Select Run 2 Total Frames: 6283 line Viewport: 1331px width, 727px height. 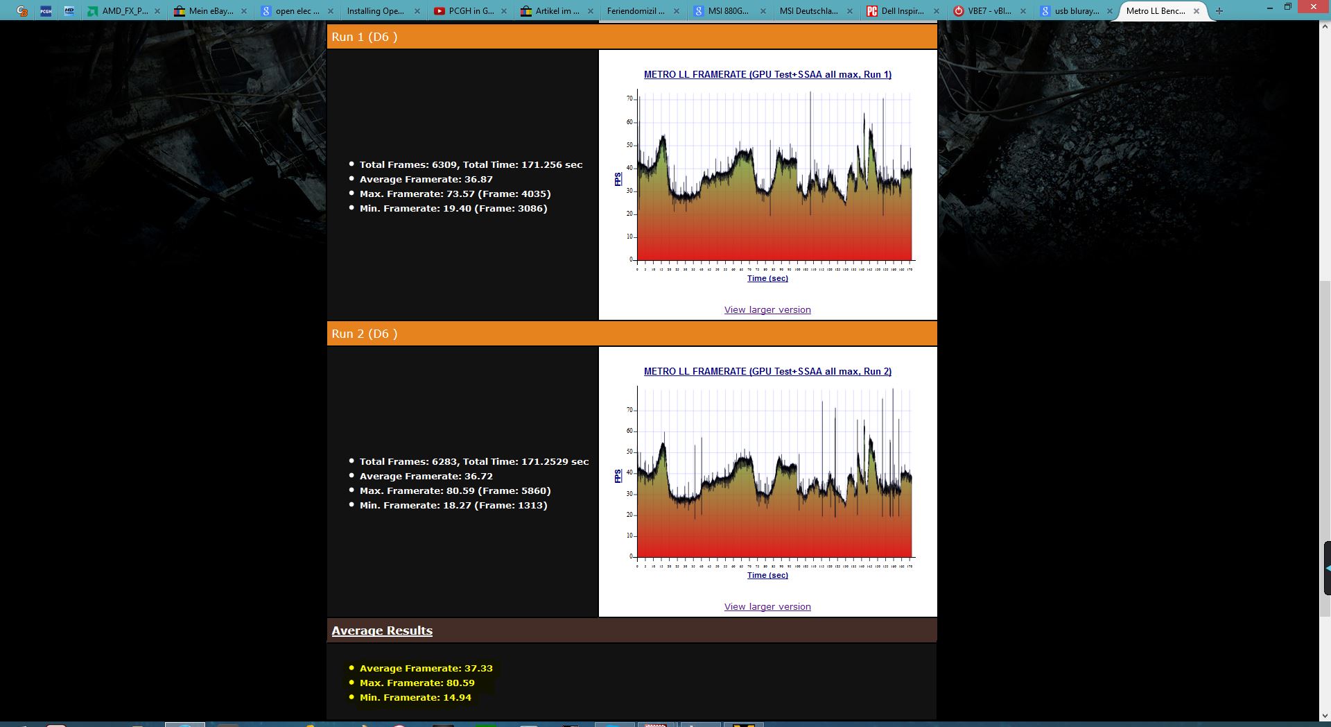[x=474, y=461]
